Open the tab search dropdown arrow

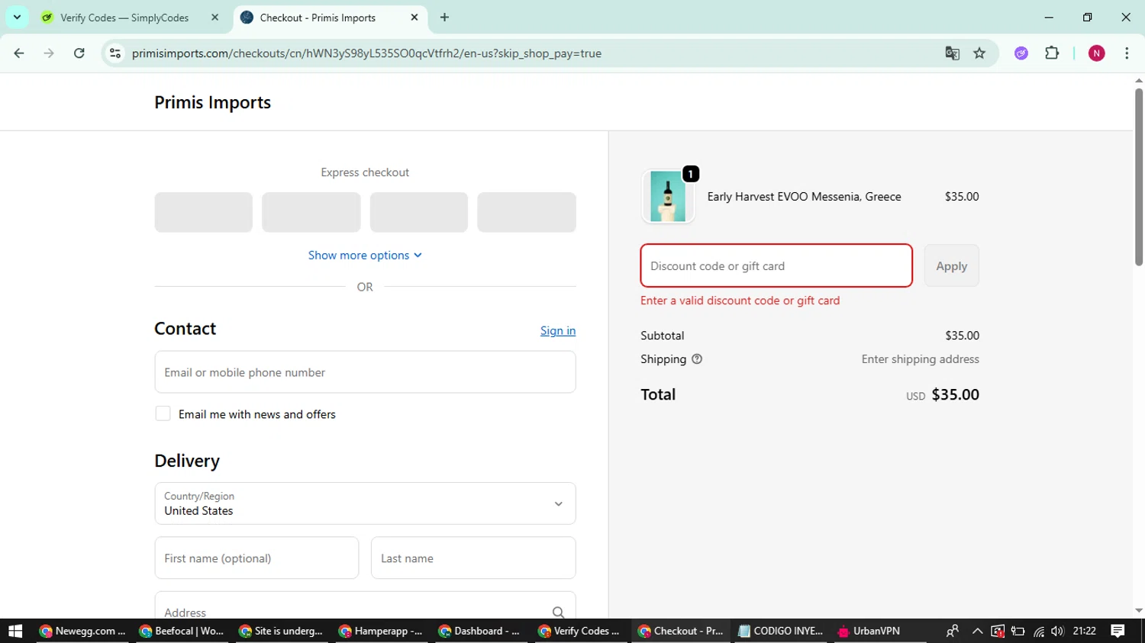tap(17, 17)
